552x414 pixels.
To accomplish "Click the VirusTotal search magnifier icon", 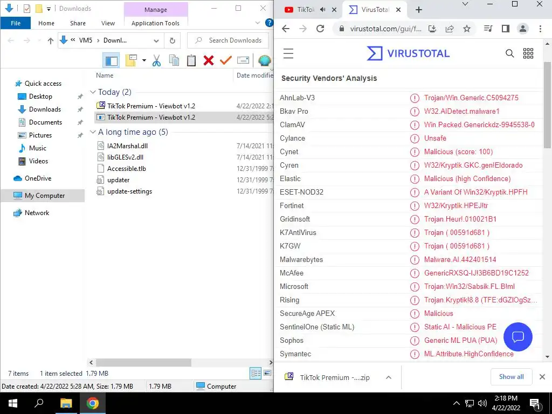I will pos(510,53).
